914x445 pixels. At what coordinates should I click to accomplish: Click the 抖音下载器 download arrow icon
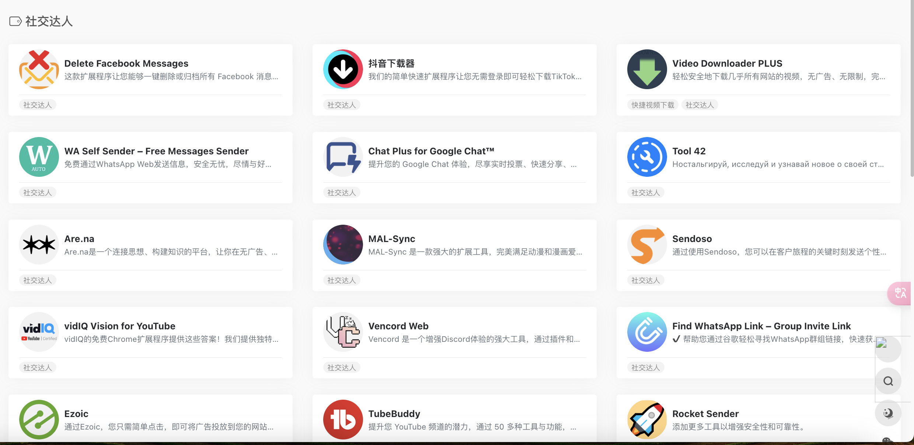[343, 69]
